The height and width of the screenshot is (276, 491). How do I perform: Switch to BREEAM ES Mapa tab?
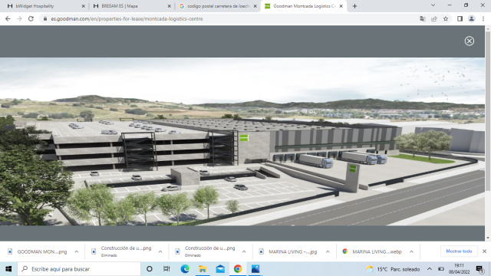coord(131,6)
